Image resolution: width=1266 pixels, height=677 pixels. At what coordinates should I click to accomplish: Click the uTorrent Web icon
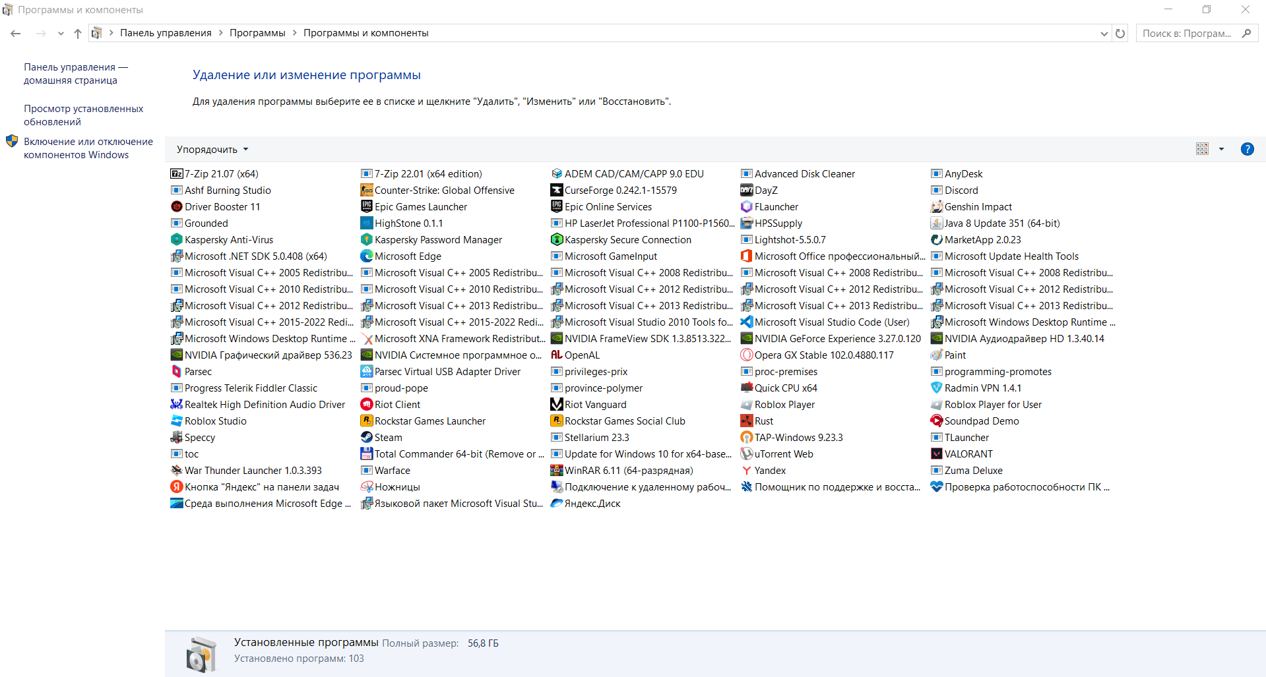[747, 454]
